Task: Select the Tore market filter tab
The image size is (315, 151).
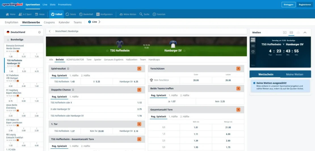Action: [x=89, y=60]
